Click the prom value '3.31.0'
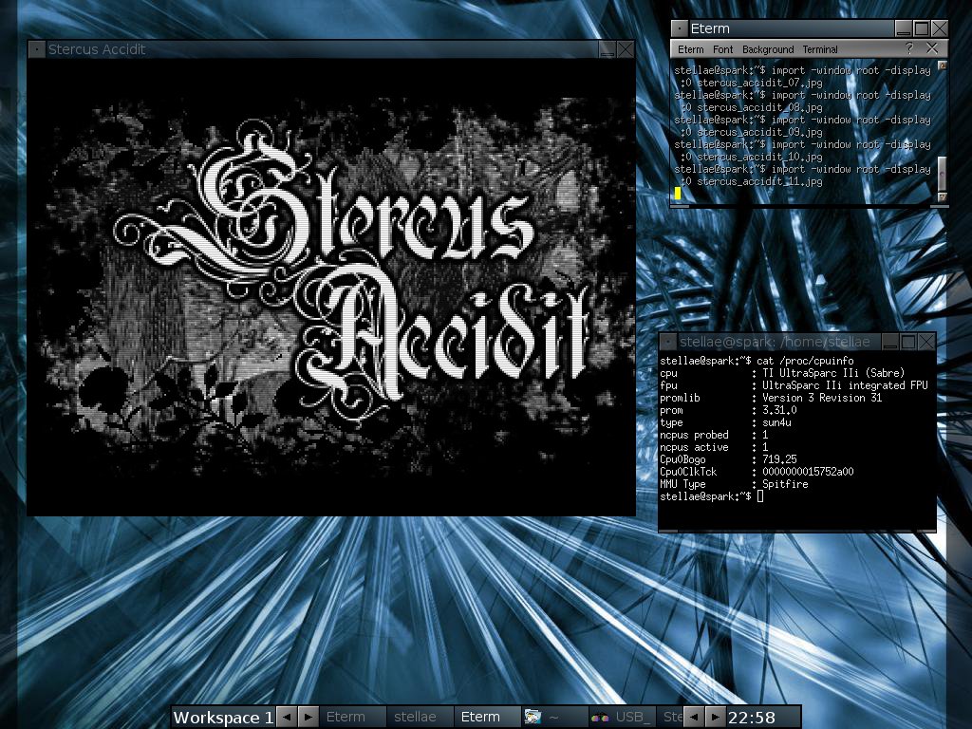Screen dimensions: 972x729 (x=779, y=410)
